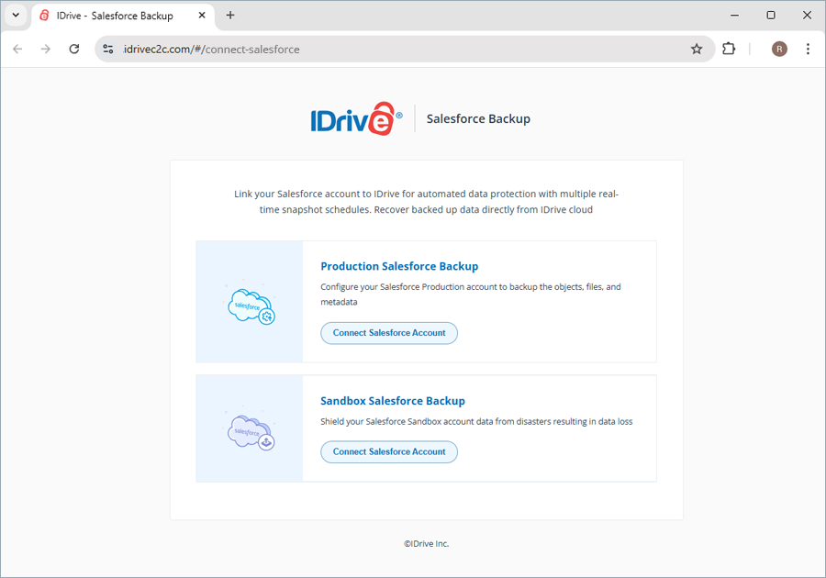
Task: Click the ©IDrive Inc footer text
Action: click(x=426, y=543)
